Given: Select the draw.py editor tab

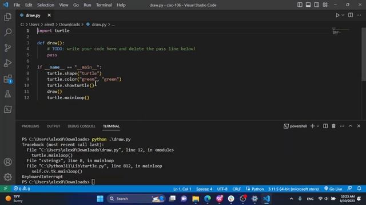Looking at the screenshot, I should (33, 15).
